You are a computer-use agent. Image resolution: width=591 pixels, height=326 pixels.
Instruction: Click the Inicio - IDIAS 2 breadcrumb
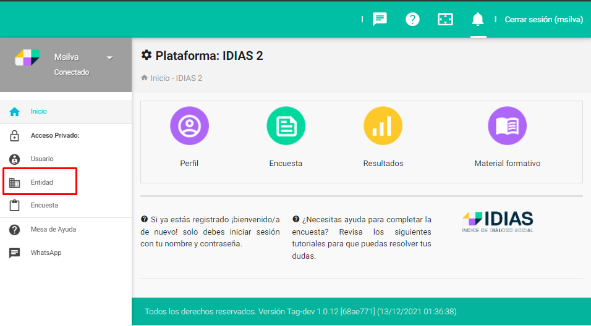176,78
